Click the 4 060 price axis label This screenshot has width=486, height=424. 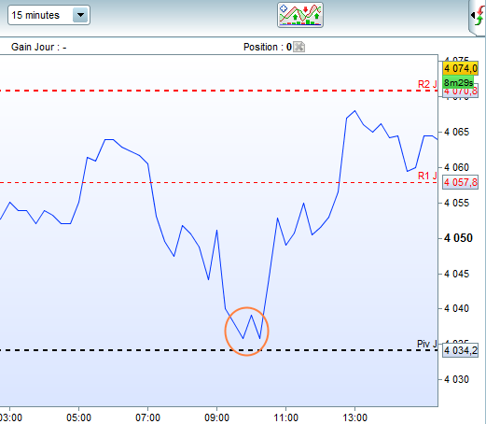tap(456, 167)
